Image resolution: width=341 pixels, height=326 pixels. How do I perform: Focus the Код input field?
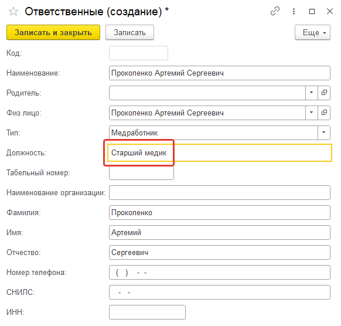click(x=138, y=53)
